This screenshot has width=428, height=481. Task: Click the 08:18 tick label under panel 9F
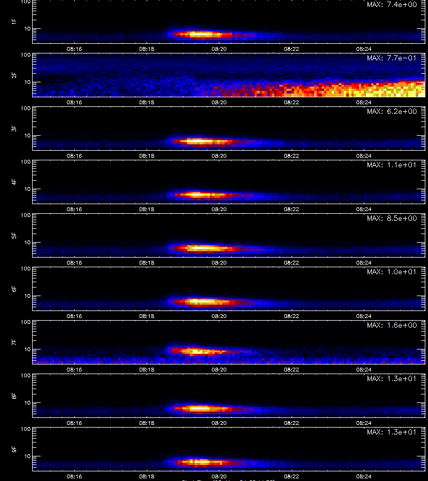(147, 476)
